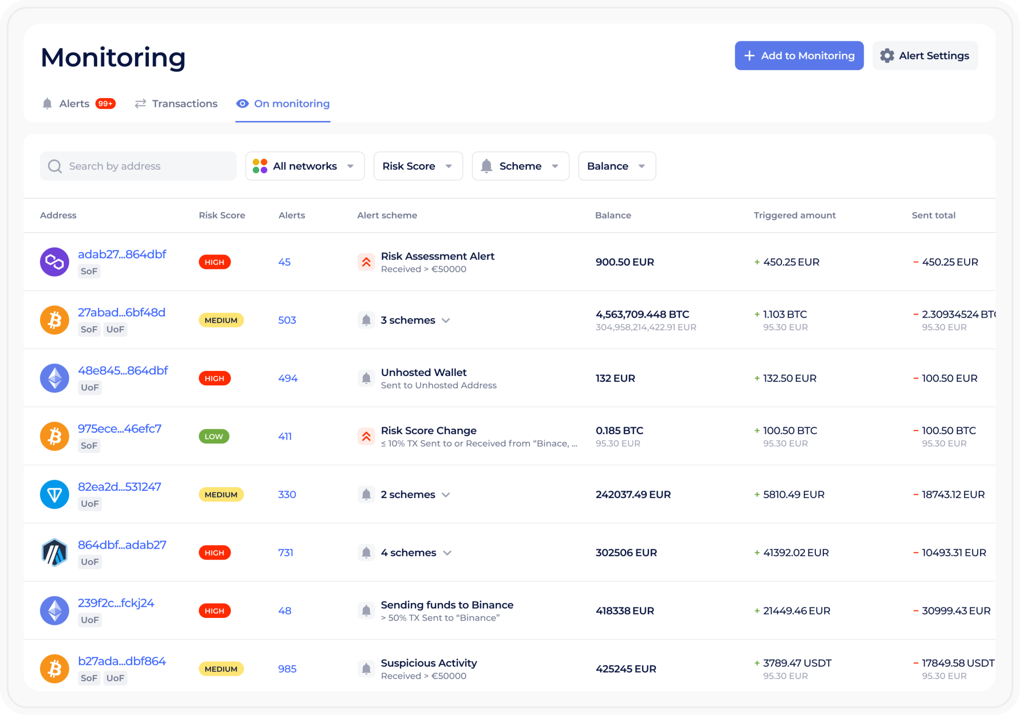Open the Risk Score filter dropdown

(x=418, y=166)
